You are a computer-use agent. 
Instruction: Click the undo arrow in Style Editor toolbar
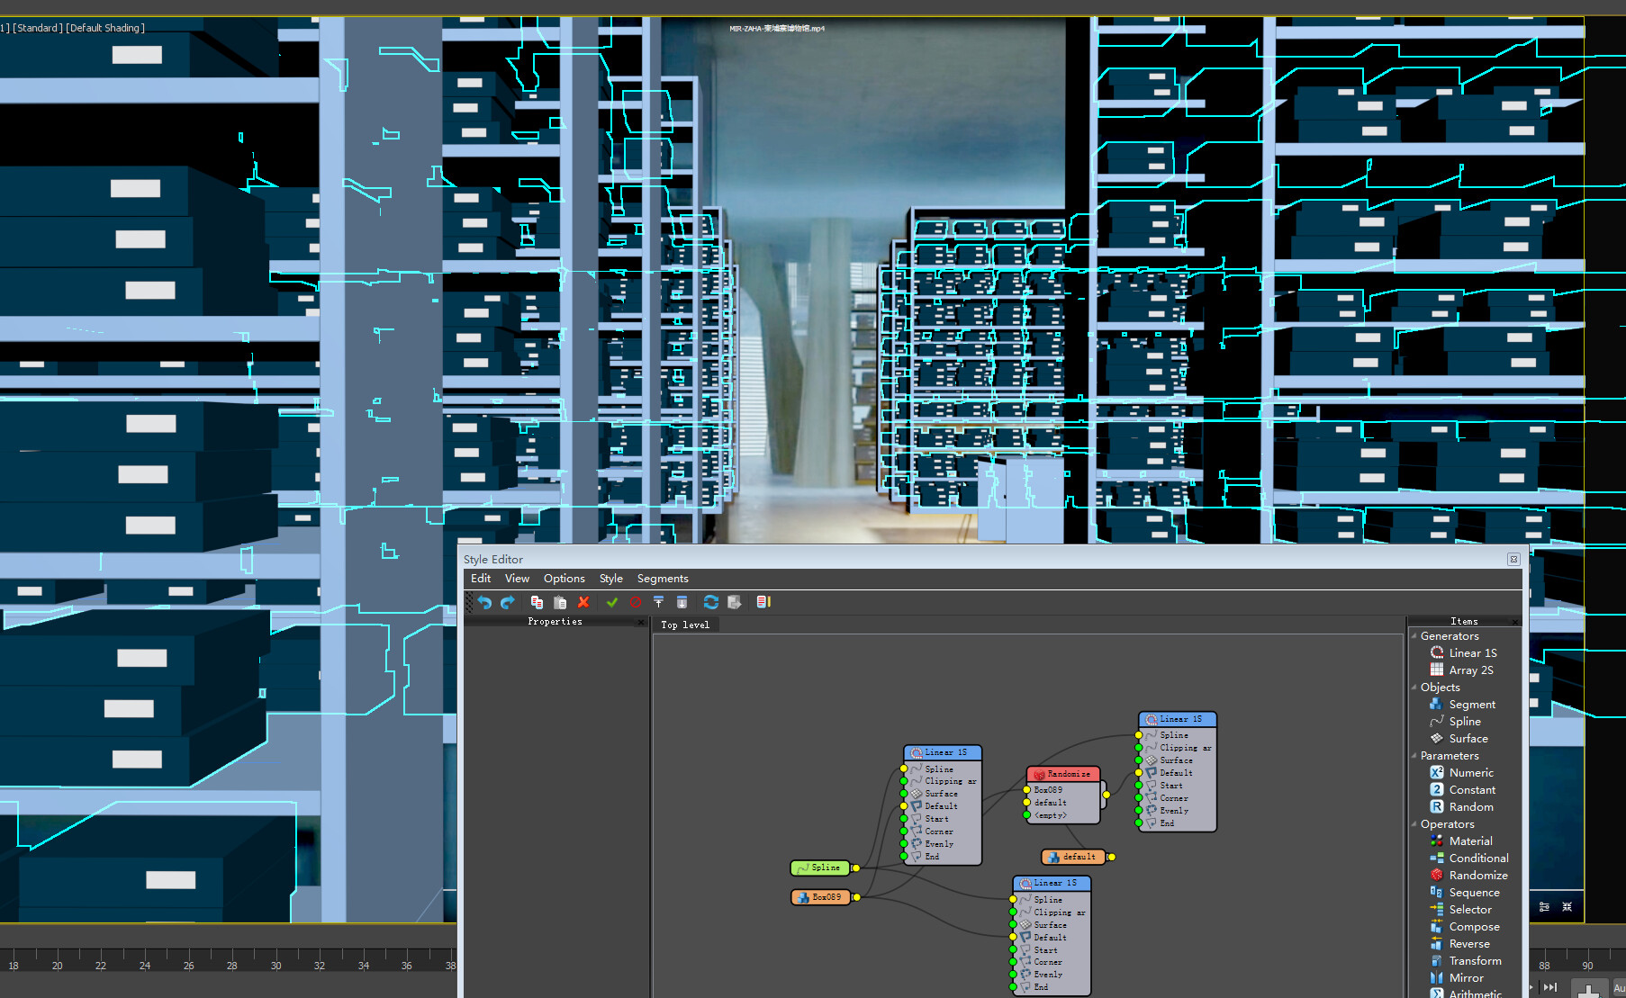point(484,602)
